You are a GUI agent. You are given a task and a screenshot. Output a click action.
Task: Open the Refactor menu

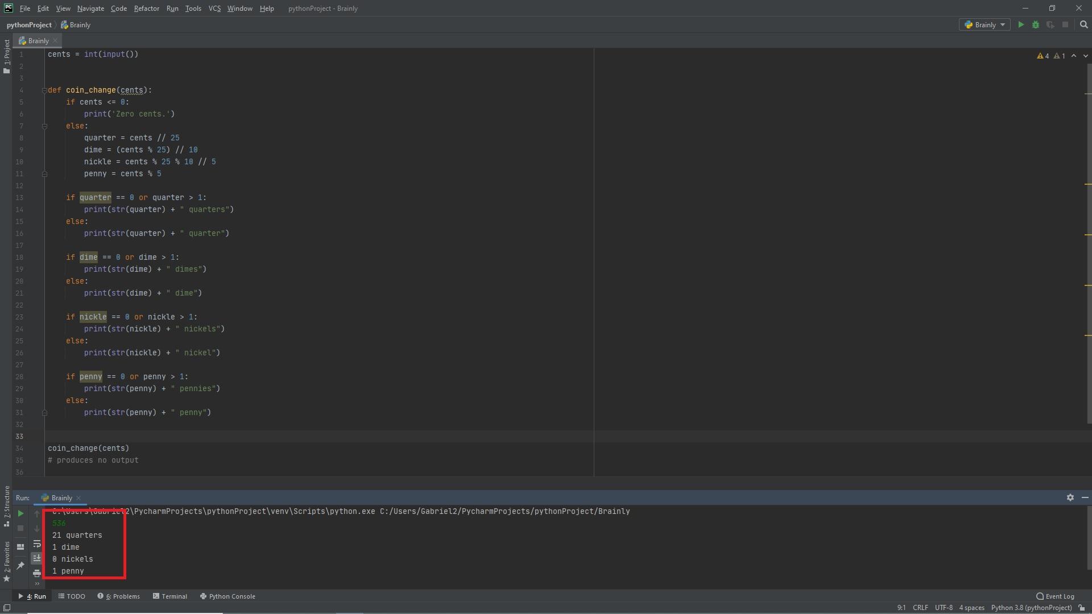[146, 9]
